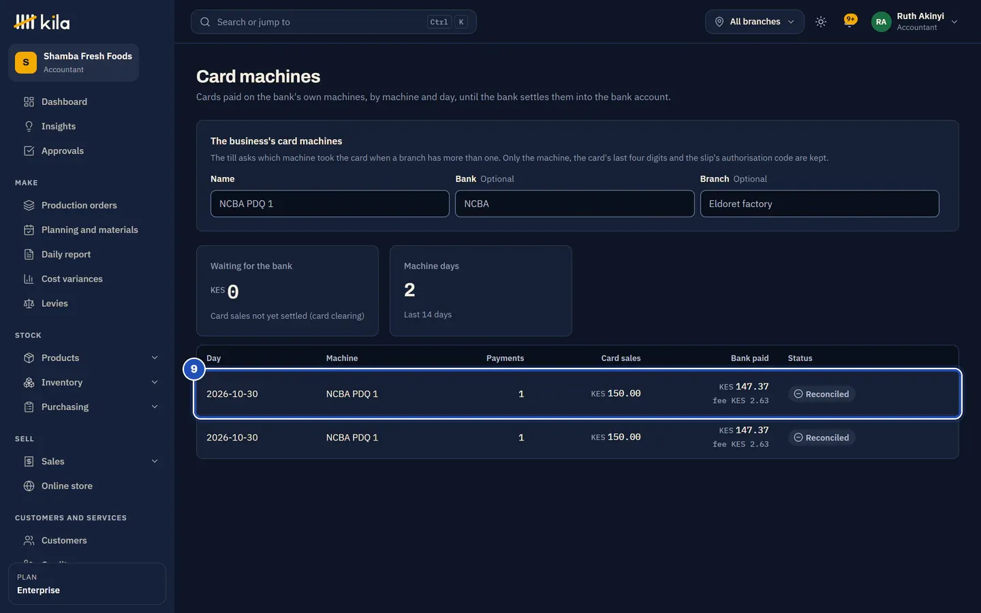Viewport: 981px width, 613px height.
Task: Expand the Sales submenu chevron
Action: click(x=155, y=461)
